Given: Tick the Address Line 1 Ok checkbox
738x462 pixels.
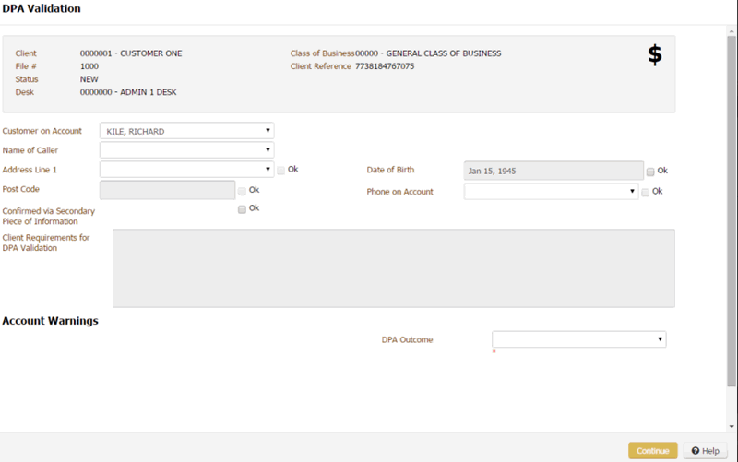Looking at the screenshot, I should (x=281, y=170).
